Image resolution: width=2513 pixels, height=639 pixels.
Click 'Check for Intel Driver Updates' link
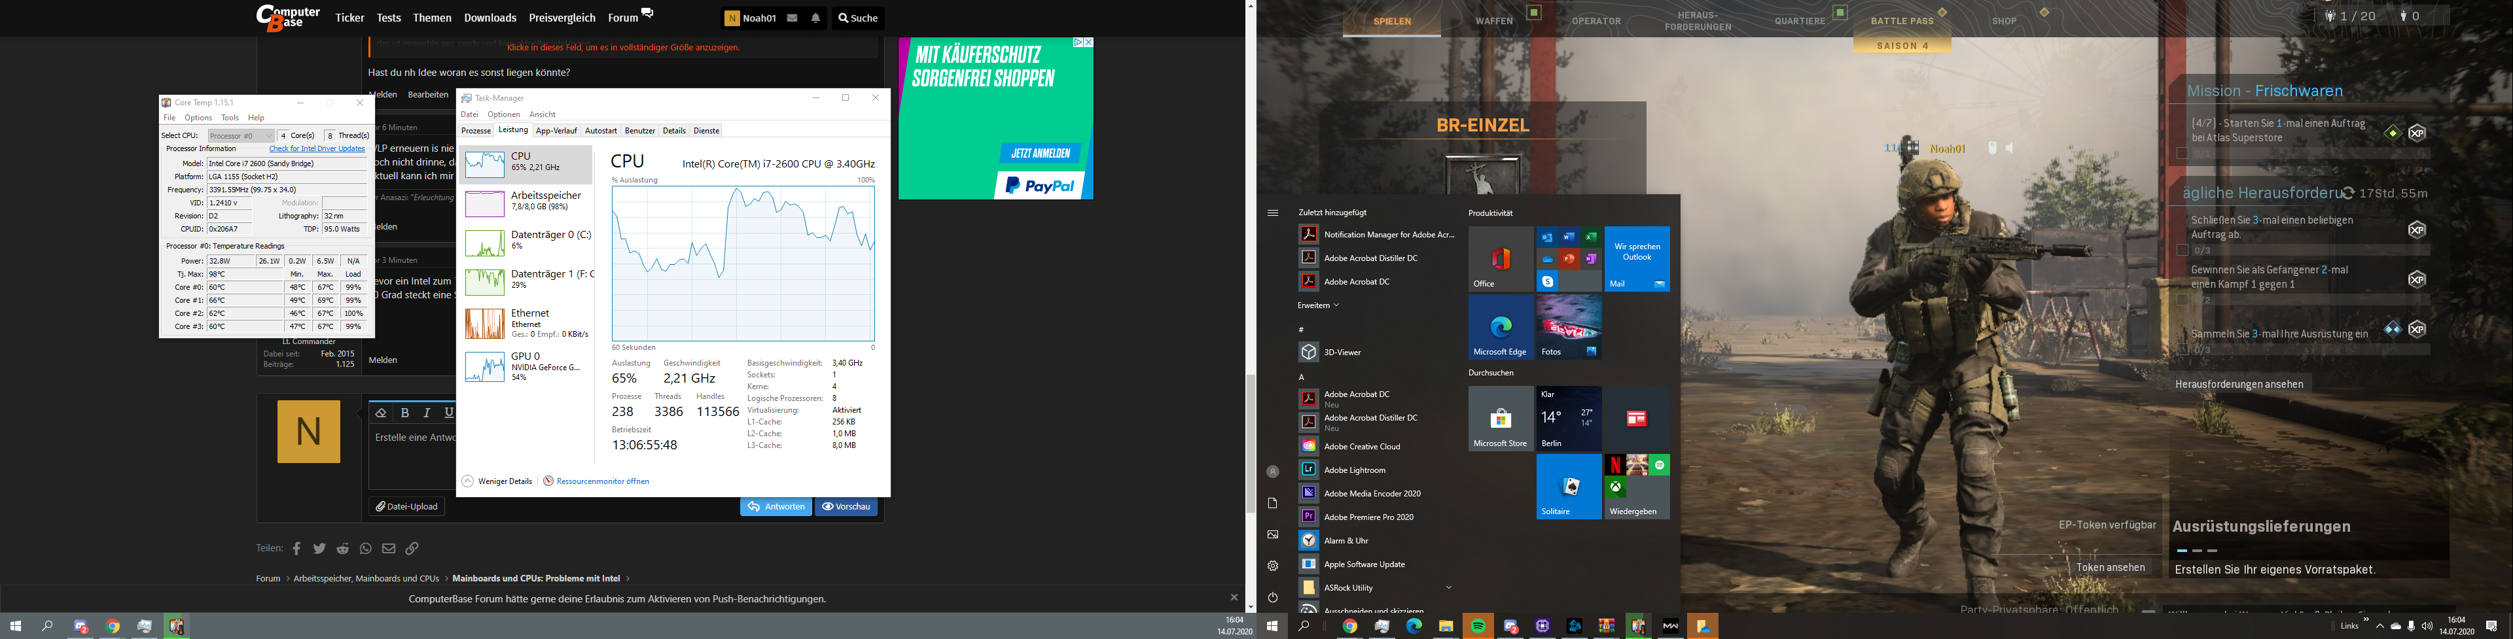pos(317,149)
